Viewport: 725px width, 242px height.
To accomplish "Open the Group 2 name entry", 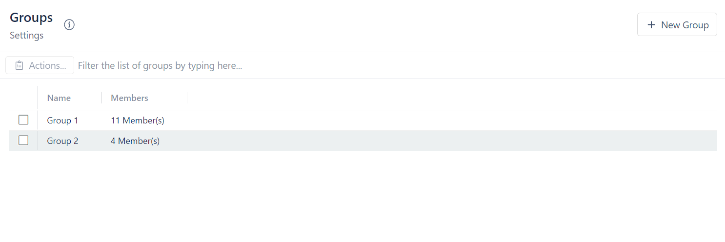I will tap(62, 141).
